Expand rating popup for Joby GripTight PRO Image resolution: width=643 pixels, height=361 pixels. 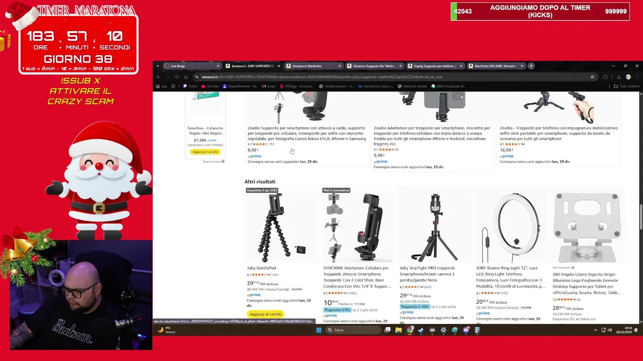point(423,287)
